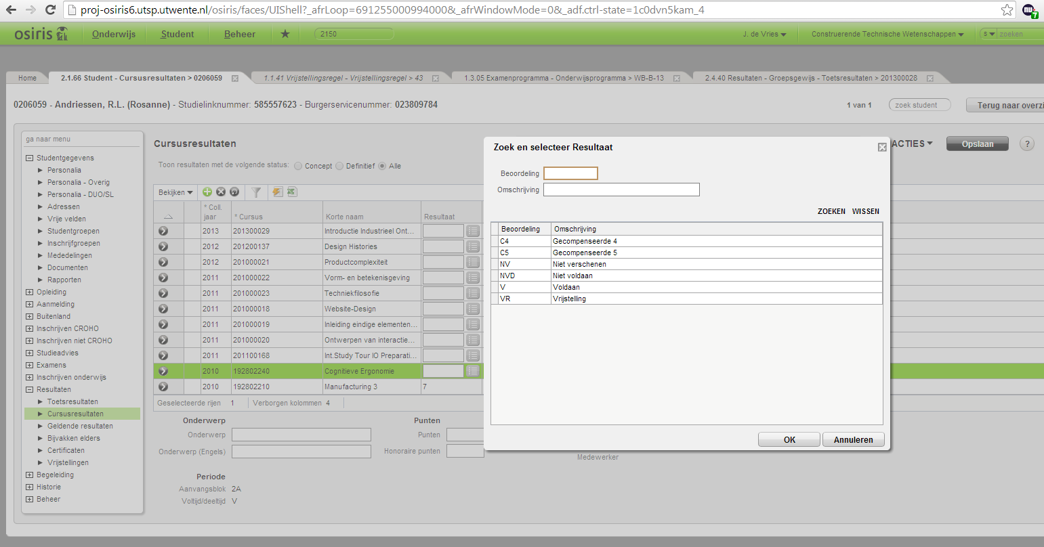Click the filter funnel icon
This screenshot has width=1044, height=547.
(256, 192)
